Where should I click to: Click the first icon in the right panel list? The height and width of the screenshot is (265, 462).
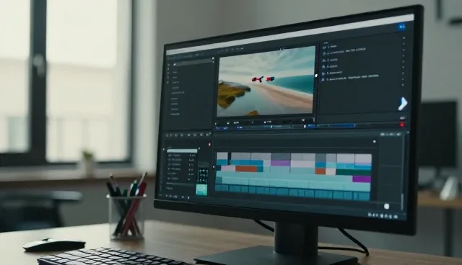point(325,48)
